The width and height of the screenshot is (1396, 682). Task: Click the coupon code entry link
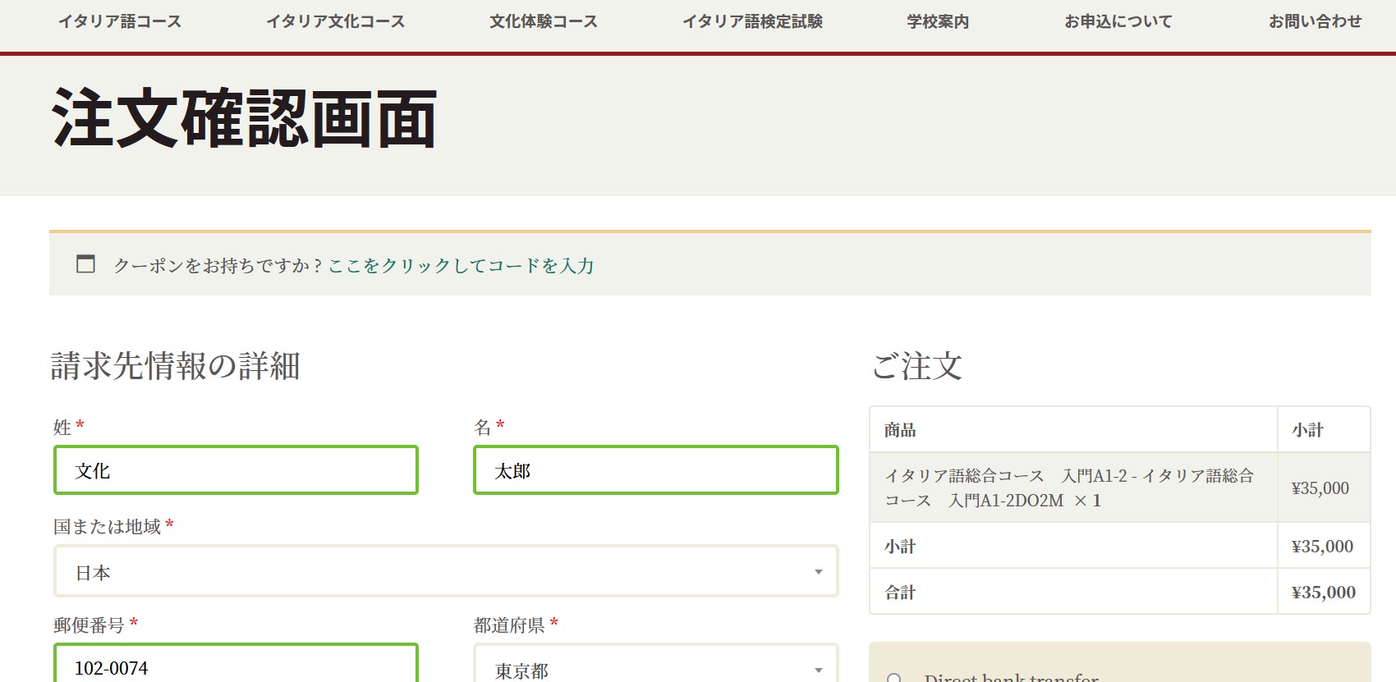coord(461,266)
